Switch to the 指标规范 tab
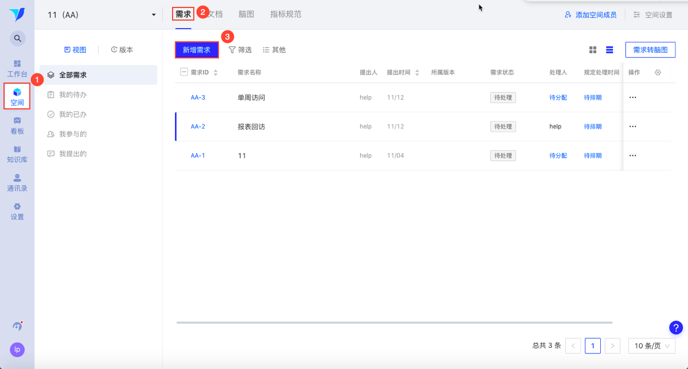Viewport: 688px width, 369px height. pyautogui.click(x=286, y=14)
